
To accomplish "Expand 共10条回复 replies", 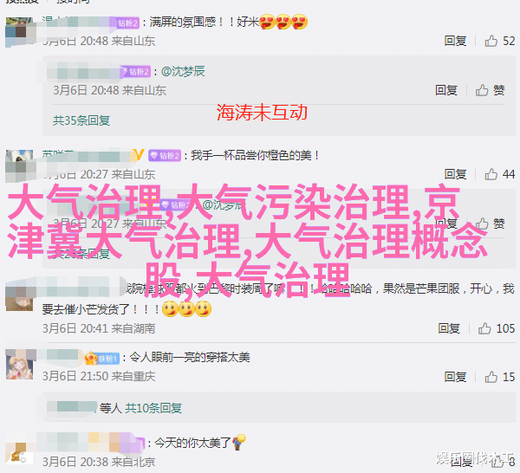I will tap(153, 408).
